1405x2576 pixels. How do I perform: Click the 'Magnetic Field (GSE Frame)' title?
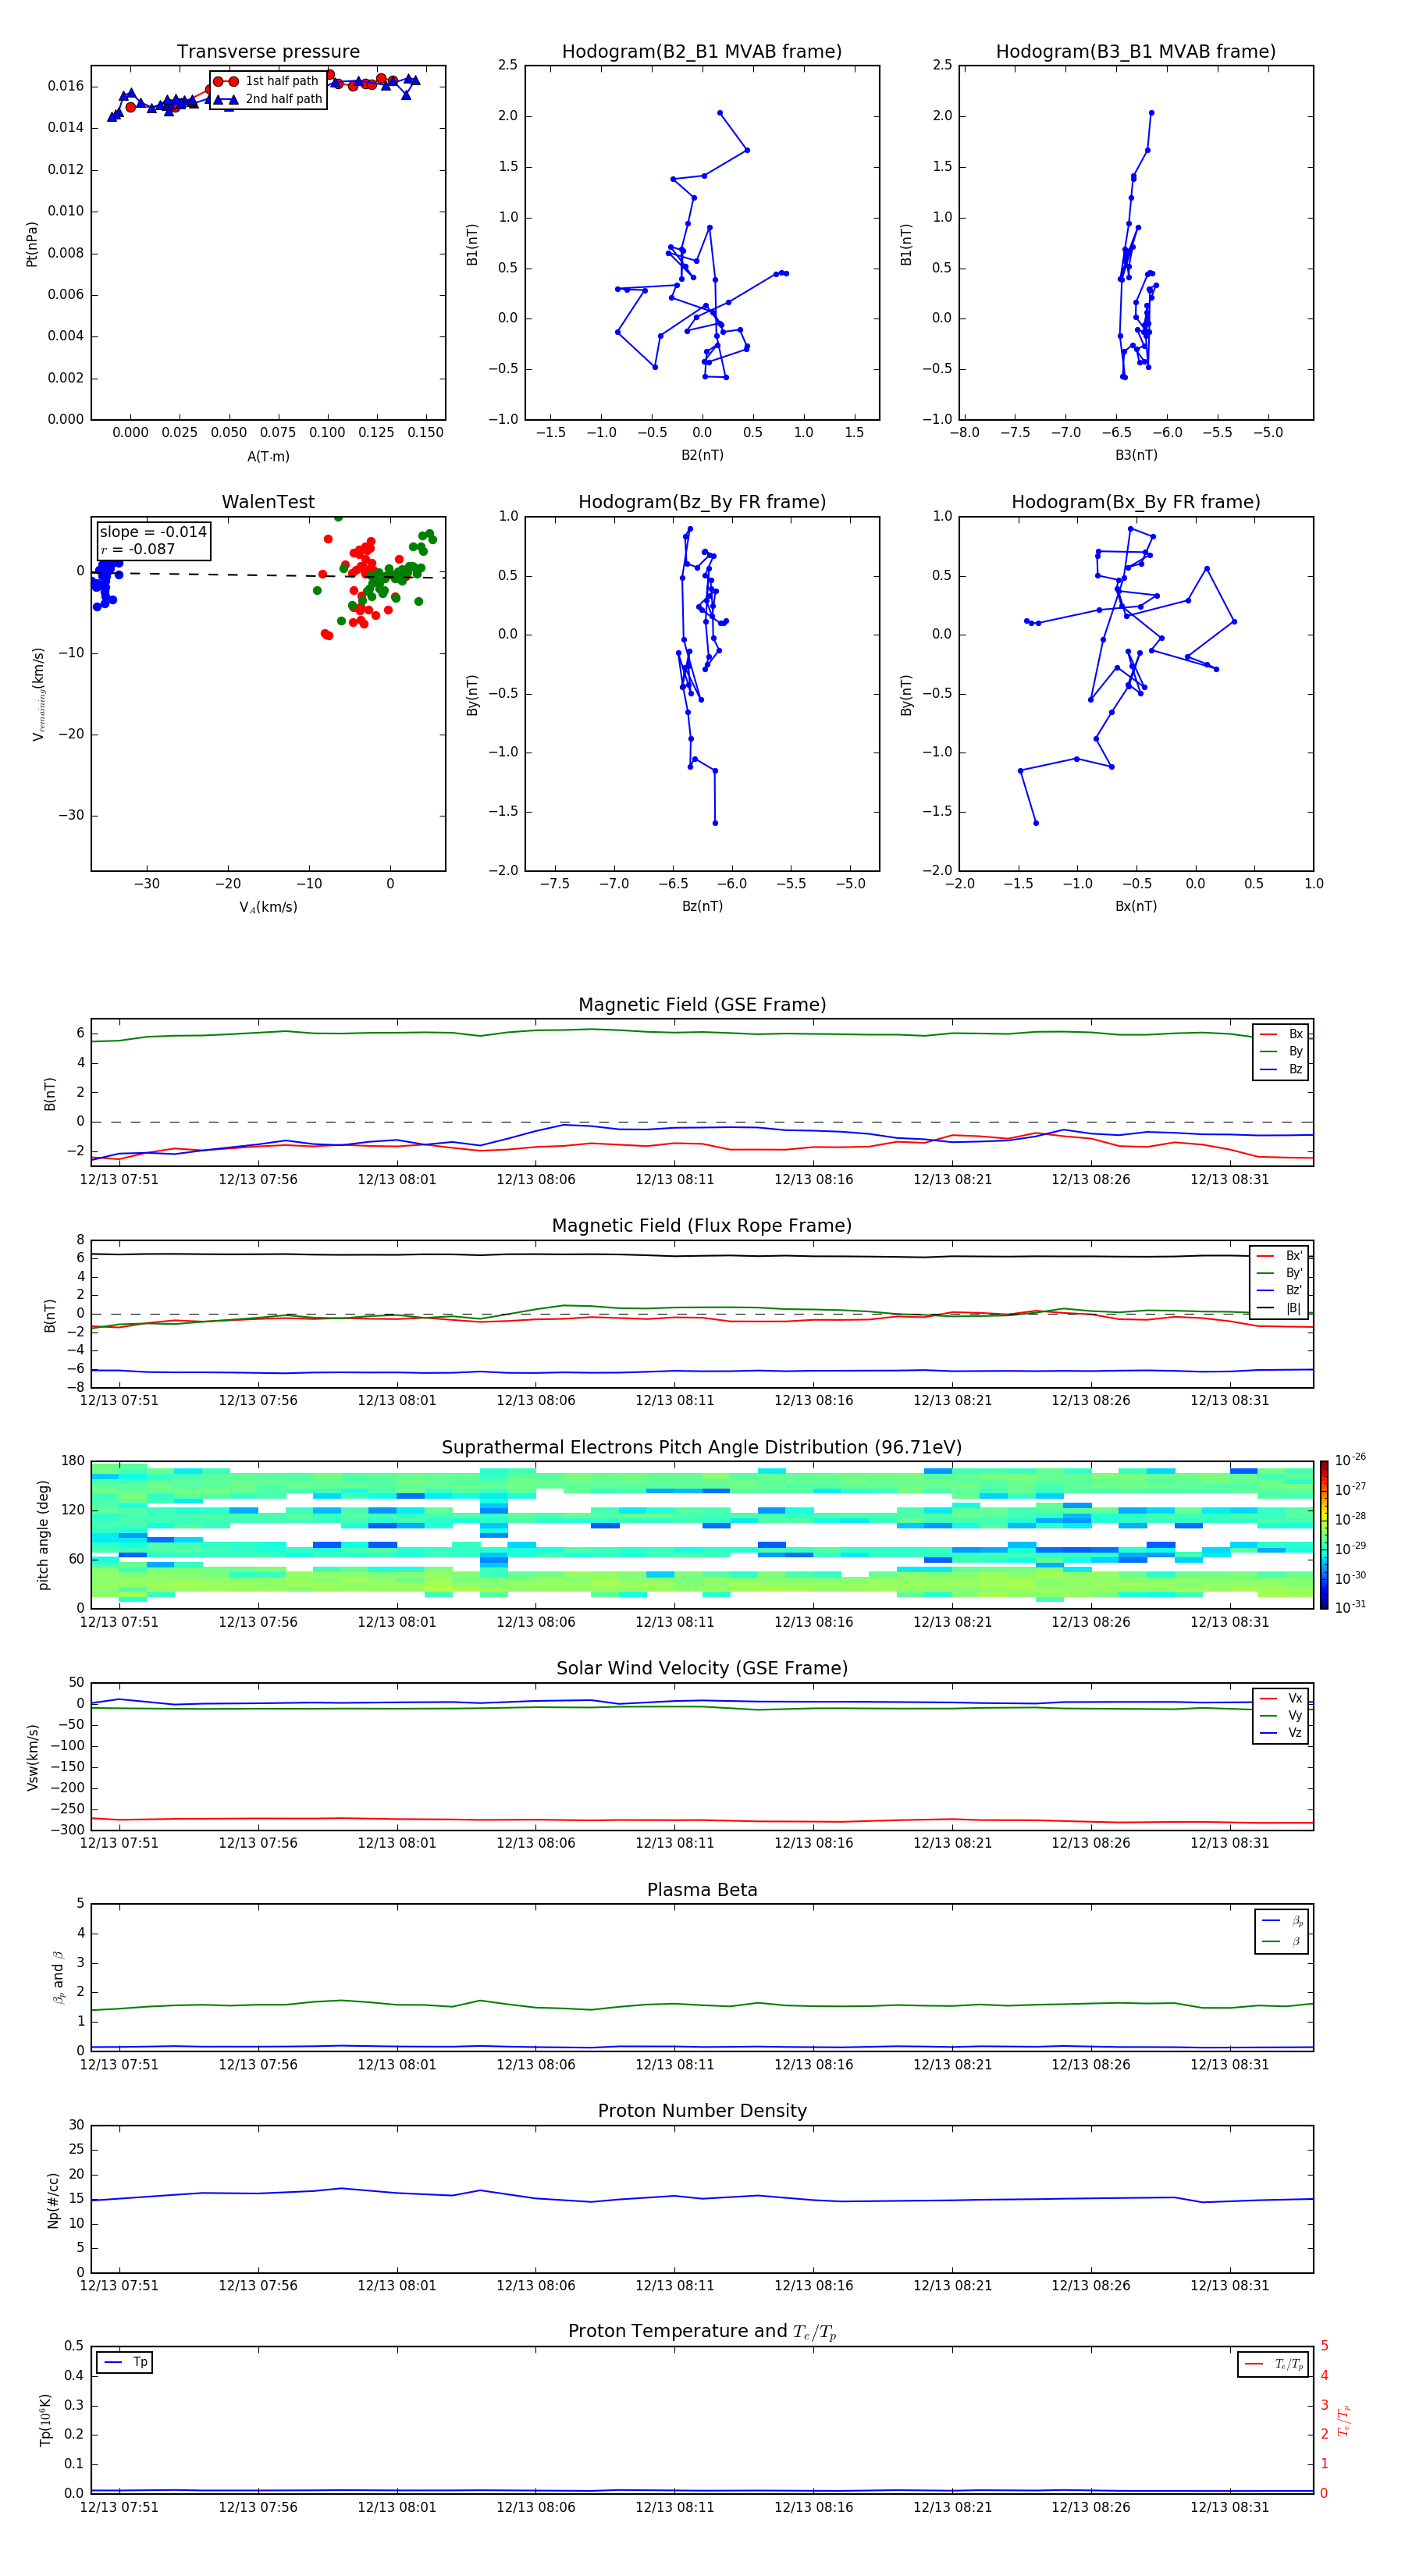pyautogui.click(x=702, y=1005)
